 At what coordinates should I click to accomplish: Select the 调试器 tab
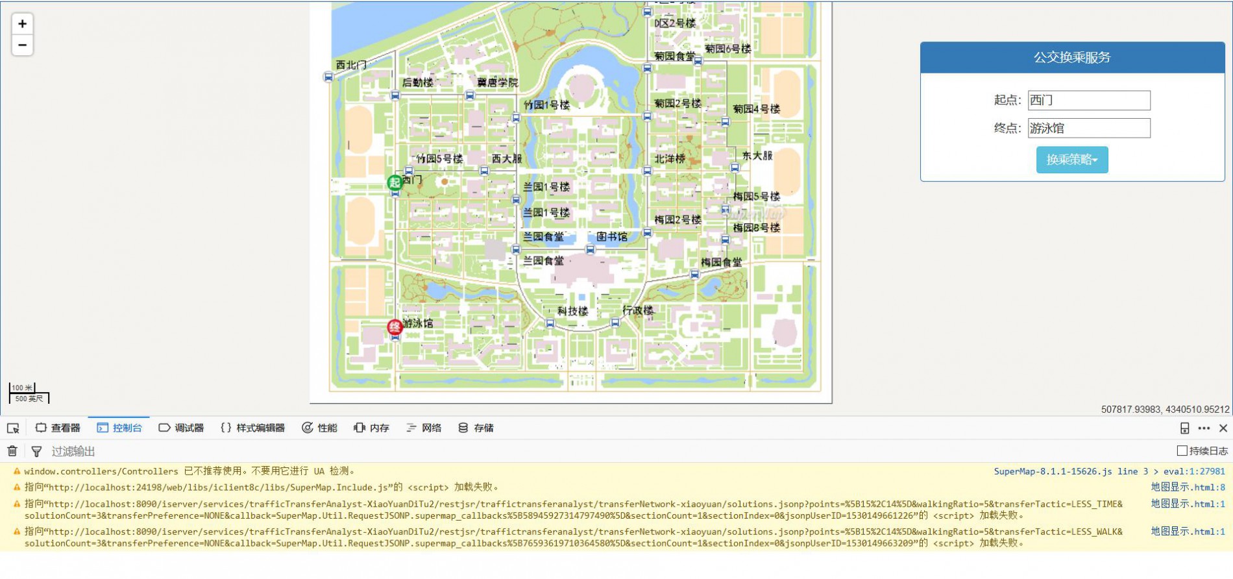tap(182, 428)
